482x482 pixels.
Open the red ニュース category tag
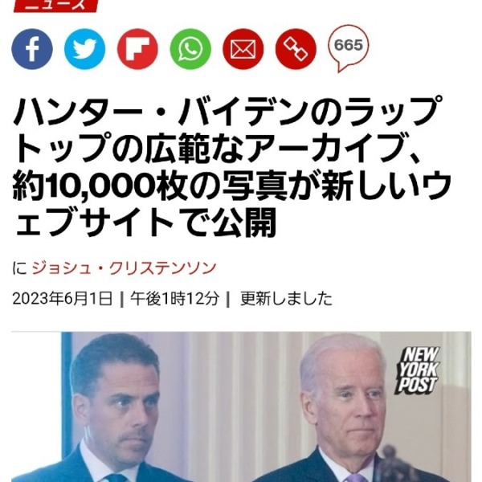pos(55,6)
